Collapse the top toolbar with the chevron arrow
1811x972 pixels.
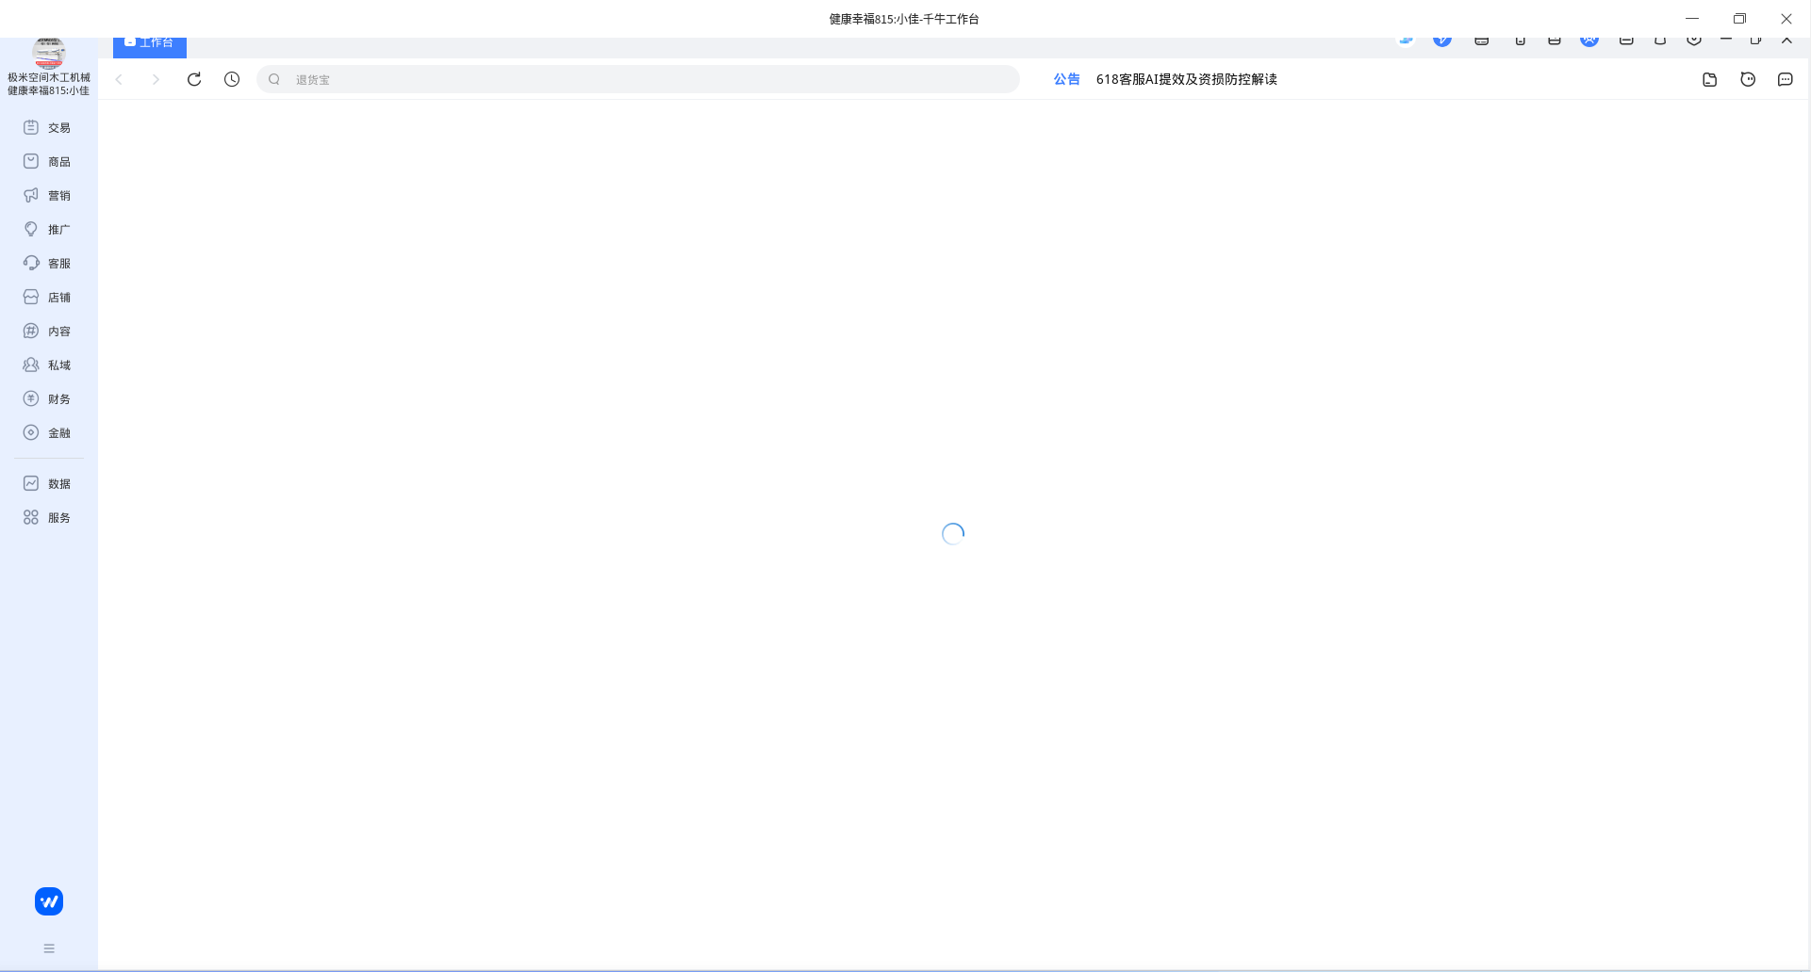click(1788, 40)
